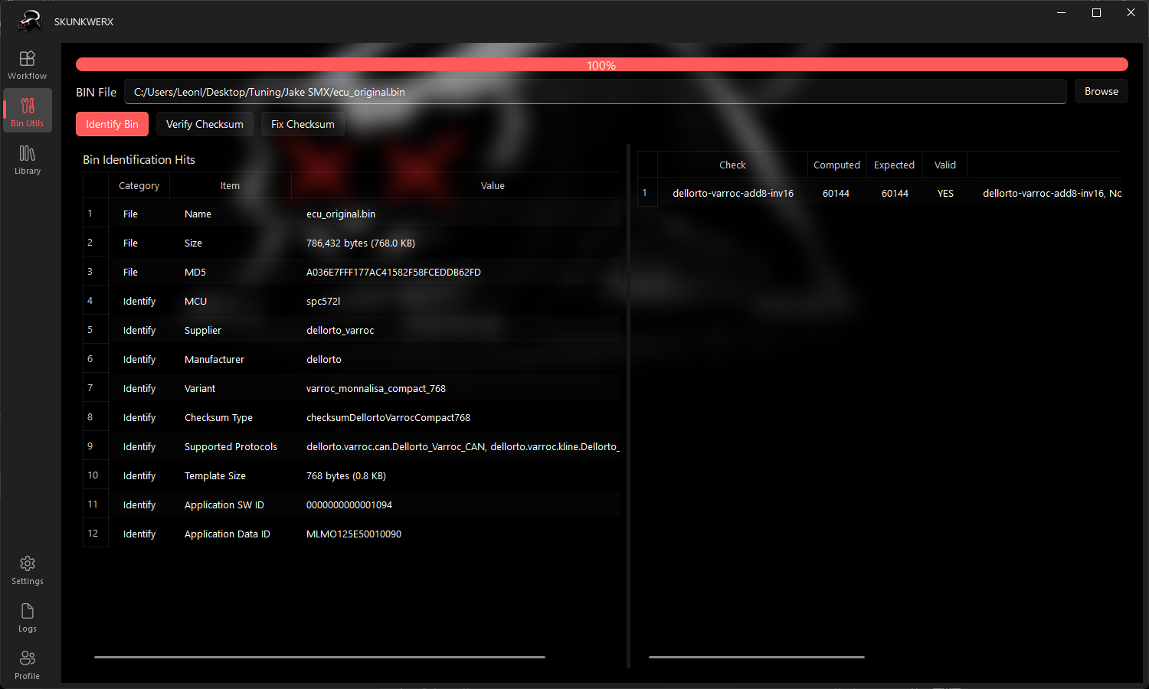Click the Identify Bin button
Viewport: 1149px width, 689px height.
click(112, 124)
